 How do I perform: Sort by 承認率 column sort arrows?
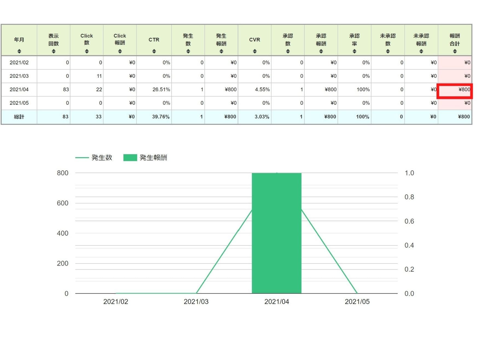(355, 51)
